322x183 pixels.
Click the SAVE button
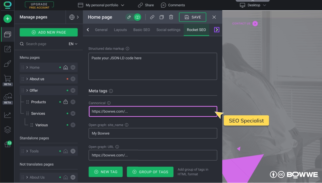193,17
